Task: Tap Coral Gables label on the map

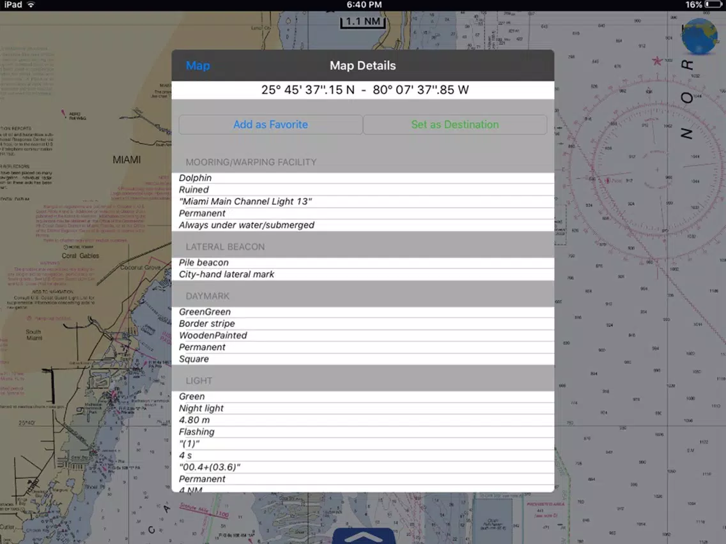Action: (x=80, y=256)
